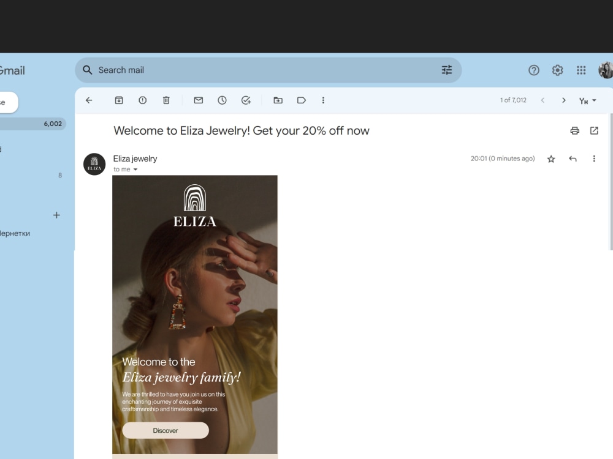Delete the email with trash icon
613x459 pixels.
[x=166, y=100]
